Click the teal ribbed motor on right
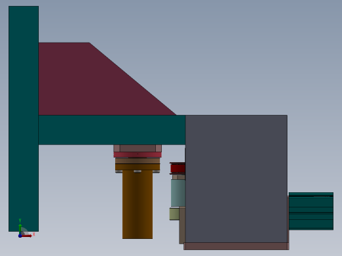Screen dimensions: 342x256 (x=311, y=211)
